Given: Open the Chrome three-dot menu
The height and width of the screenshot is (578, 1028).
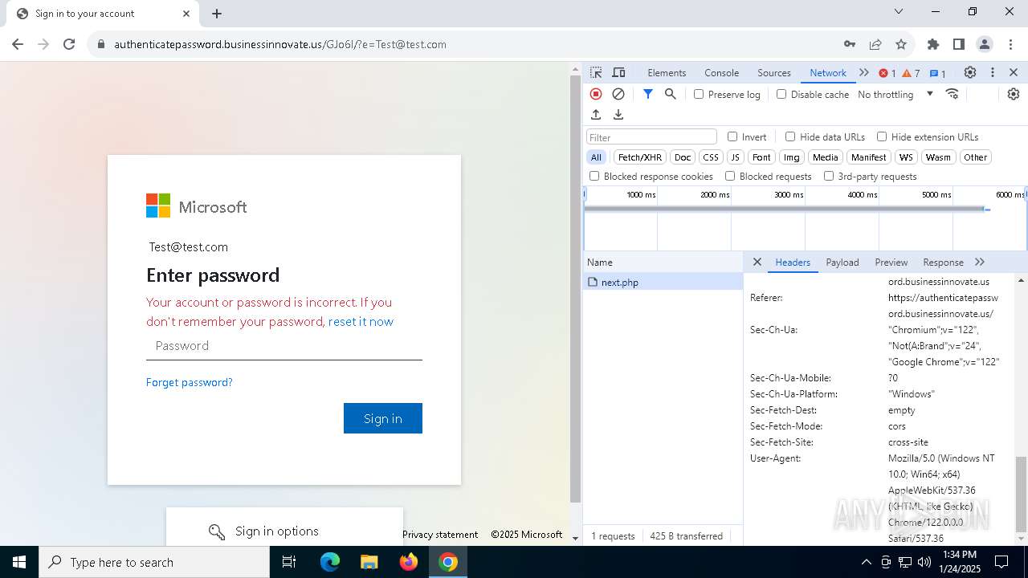Looking at the screenshot, I should pos(1010,44).
